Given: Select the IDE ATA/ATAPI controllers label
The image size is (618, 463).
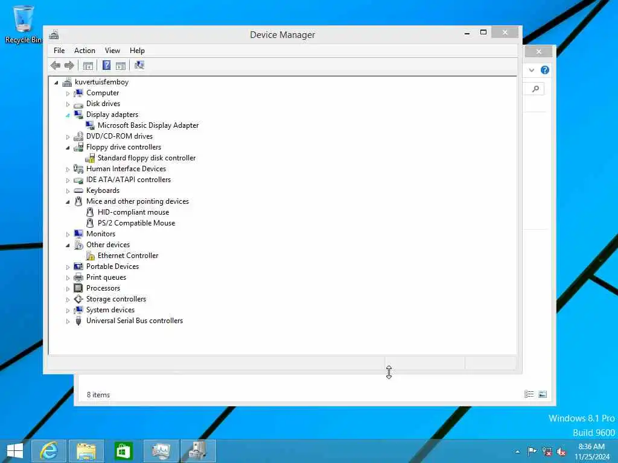Looking at the screenshot, I should [x=129, y=180].
